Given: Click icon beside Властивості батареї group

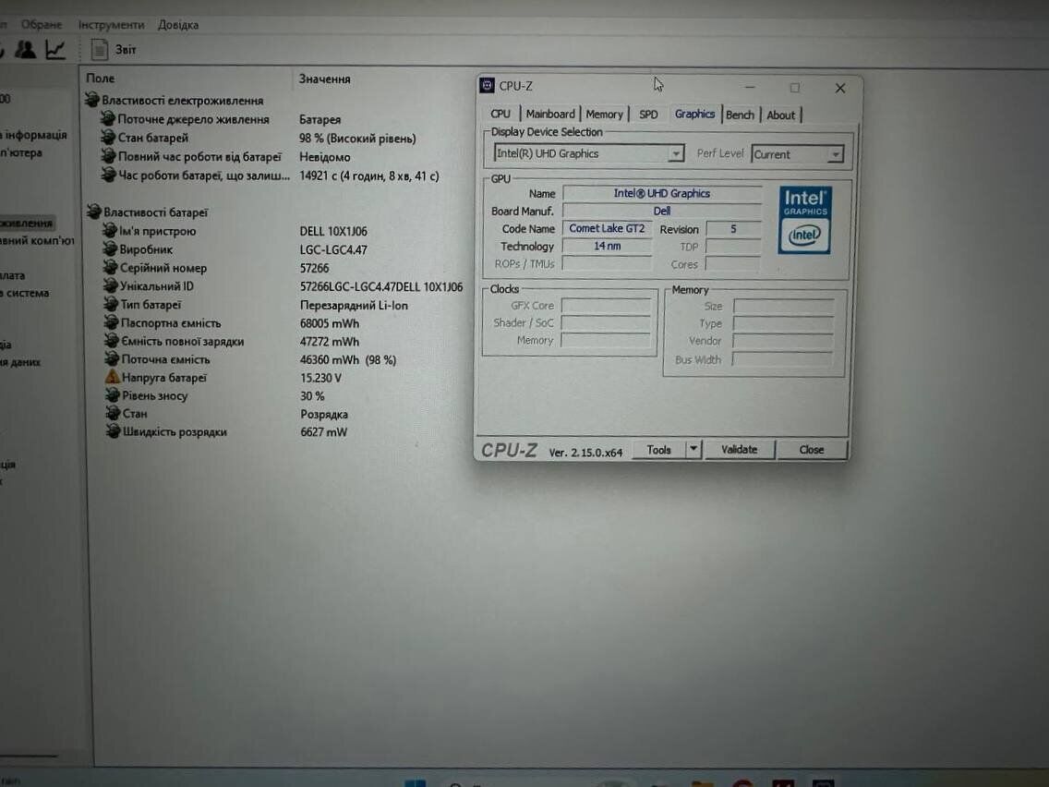Looking at the screenshot, I should pos(92,212).
